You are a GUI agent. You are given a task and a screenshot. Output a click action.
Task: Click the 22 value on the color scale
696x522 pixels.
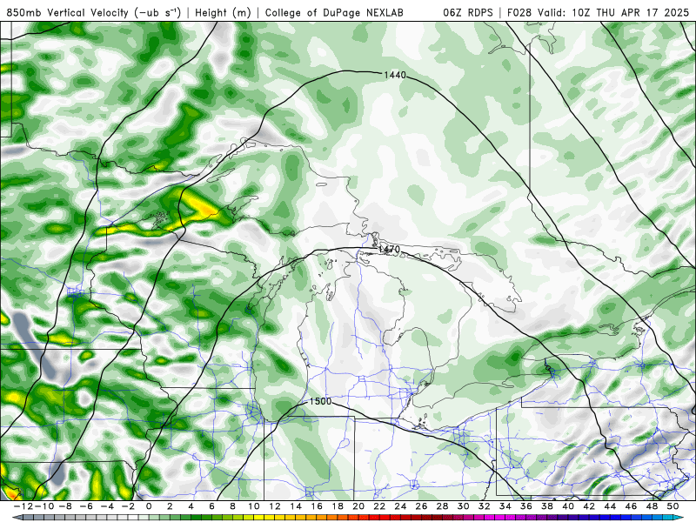point(379,506)
